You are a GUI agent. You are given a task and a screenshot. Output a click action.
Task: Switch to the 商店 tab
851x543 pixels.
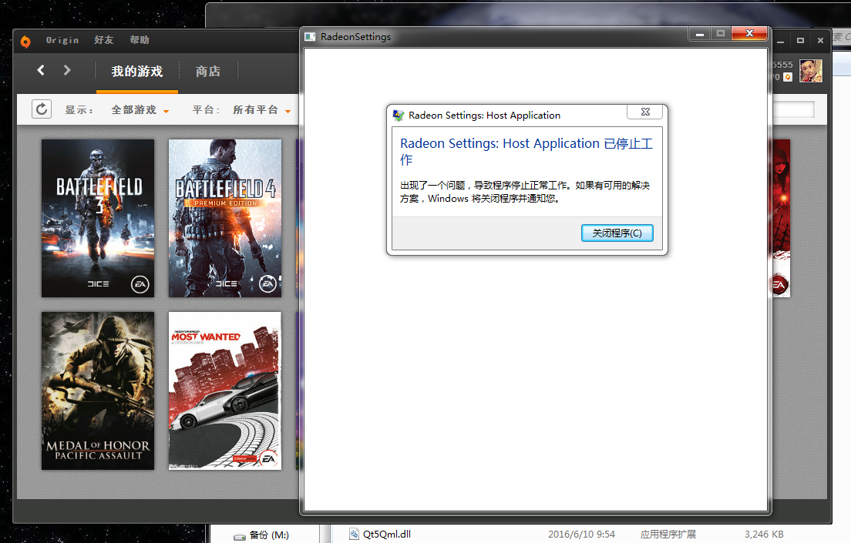[x=208, y=72]
